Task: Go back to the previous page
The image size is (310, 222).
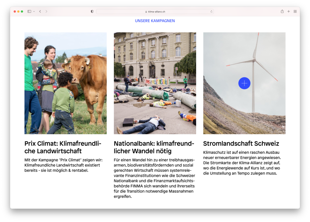Action: tap(40, 11)
